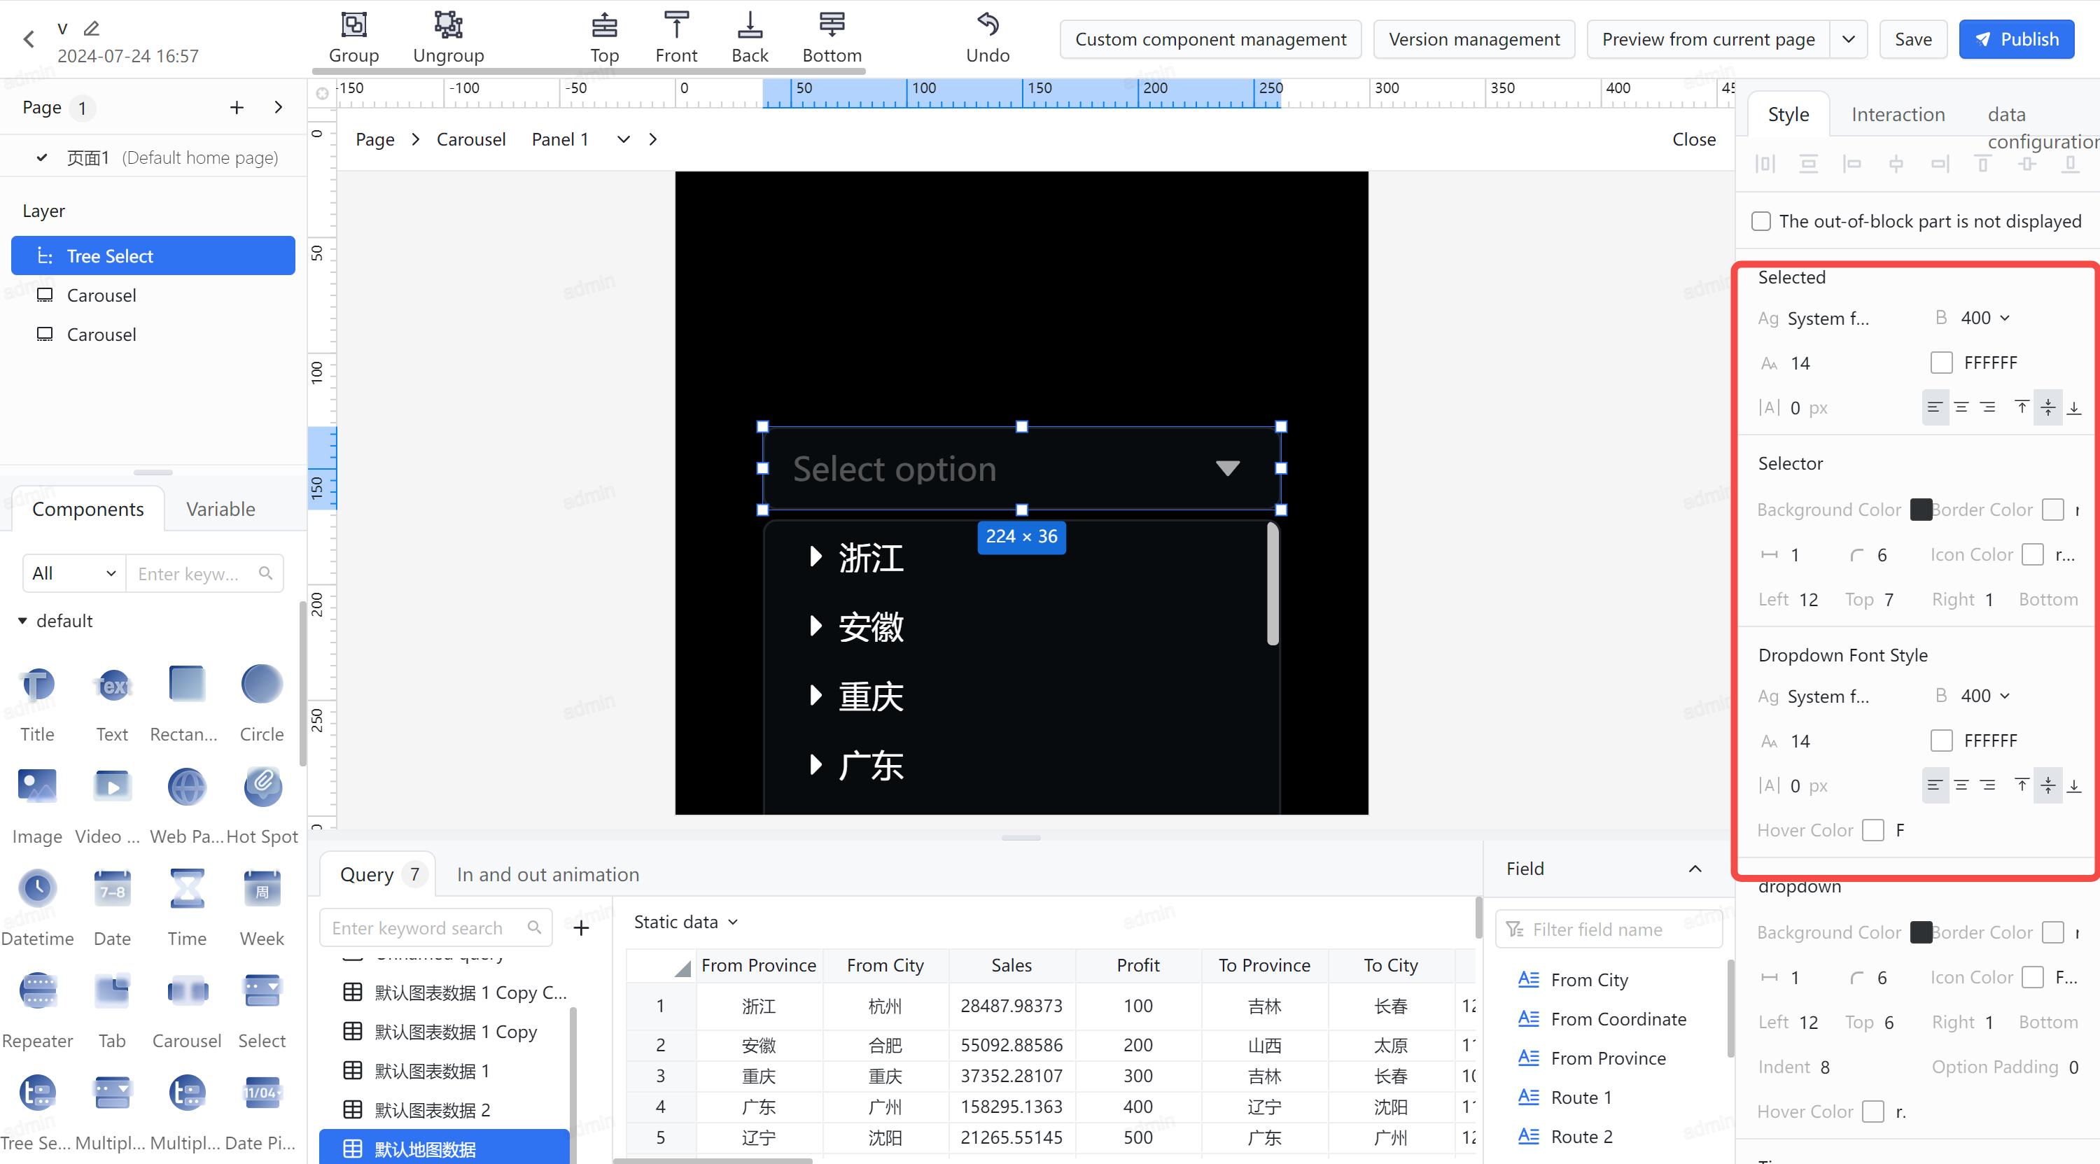This screenshot has height=1164, width=2100.
Task: Open the Preview dropdown arrow
Action: click(1849, 39)
